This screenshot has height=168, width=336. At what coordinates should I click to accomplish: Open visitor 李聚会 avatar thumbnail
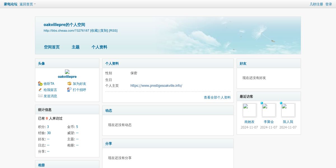(x=269, y=110)
